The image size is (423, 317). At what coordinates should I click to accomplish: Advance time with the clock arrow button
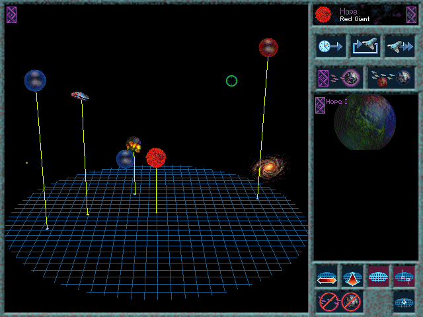coord(330,46)
